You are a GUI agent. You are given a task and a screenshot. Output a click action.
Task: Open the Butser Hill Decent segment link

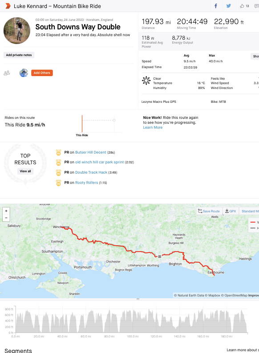coord(90,152)
